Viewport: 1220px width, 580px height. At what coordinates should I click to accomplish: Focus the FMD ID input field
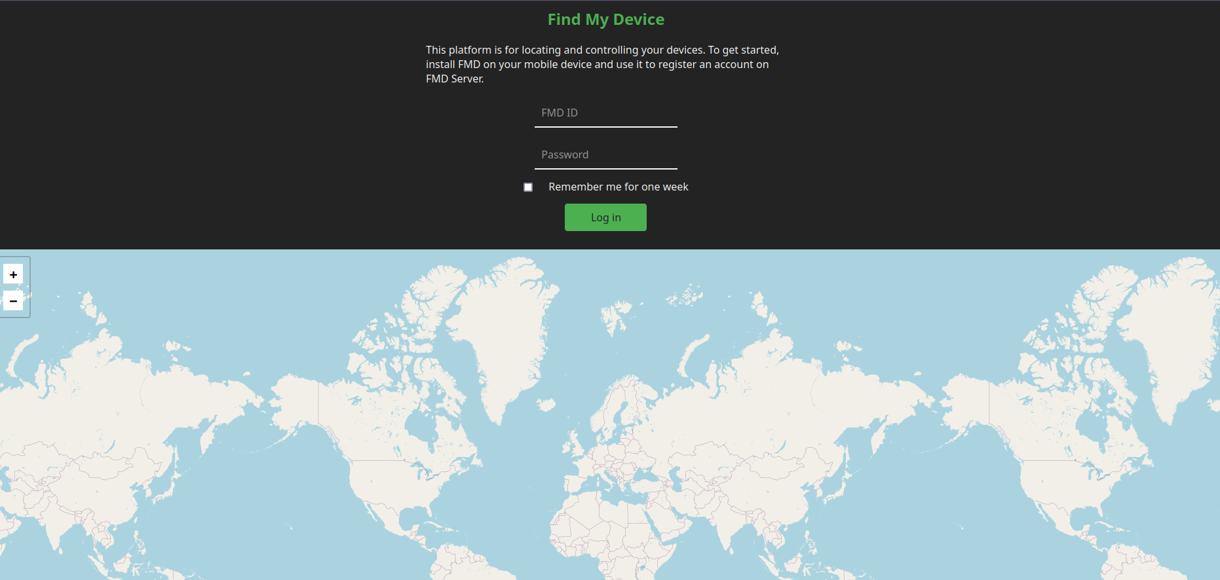point(605,113)
